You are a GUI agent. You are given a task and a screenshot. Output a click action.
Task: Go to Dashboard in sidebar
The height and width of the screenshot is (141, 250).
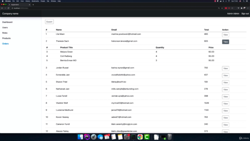pos(7,22)
